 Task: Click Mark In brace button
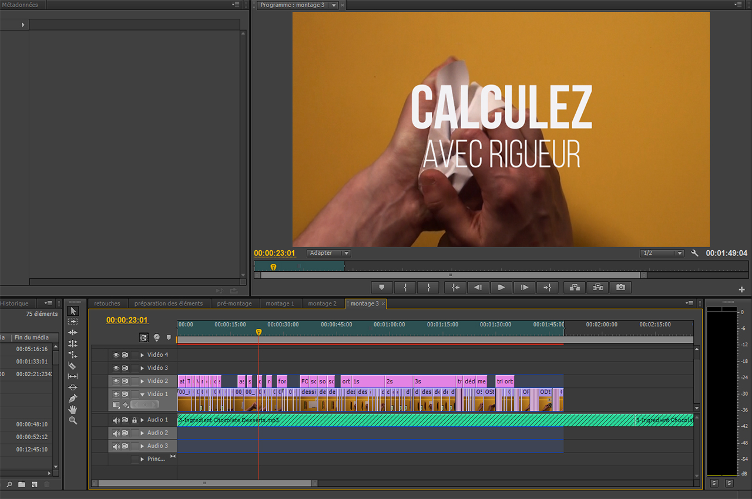point(405,287)
